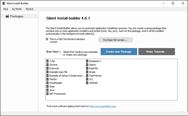Select the WinRAR package icon

[x=87, y=83]
